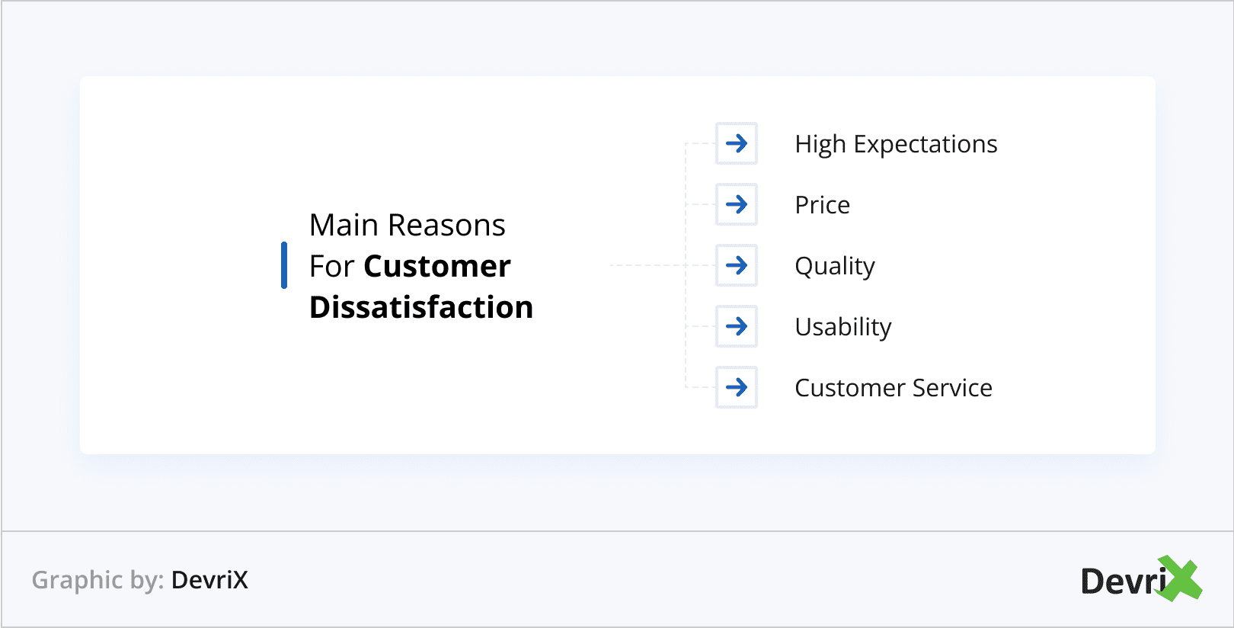Select the bold word Dissatisfaction
This screenshot has width=1234, height=628.
[421, 307]
